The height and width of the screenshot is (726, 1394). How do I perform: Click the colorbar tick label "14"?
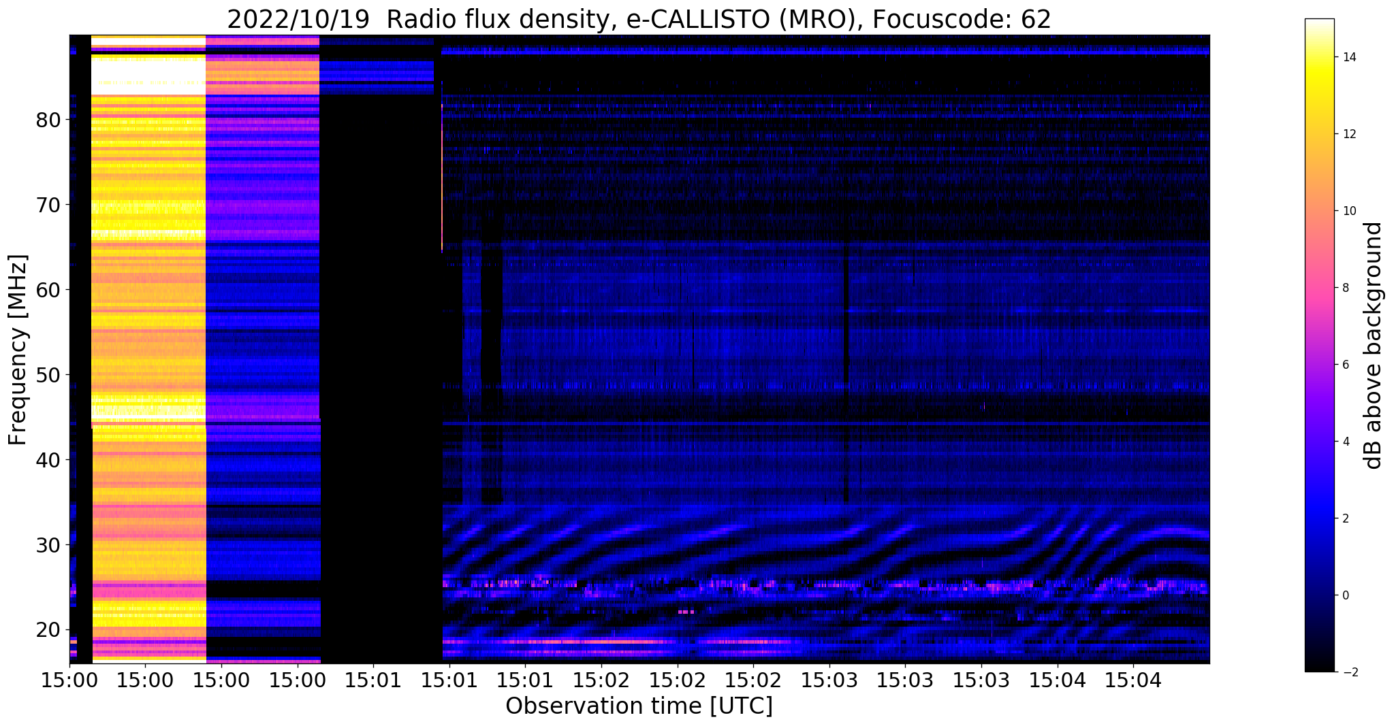(x=1348, y=57)
